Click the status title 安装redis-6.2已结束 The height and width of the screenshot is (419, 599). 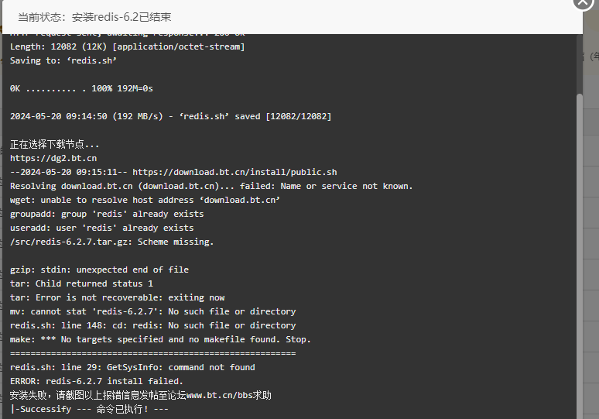tap(122, 17)
